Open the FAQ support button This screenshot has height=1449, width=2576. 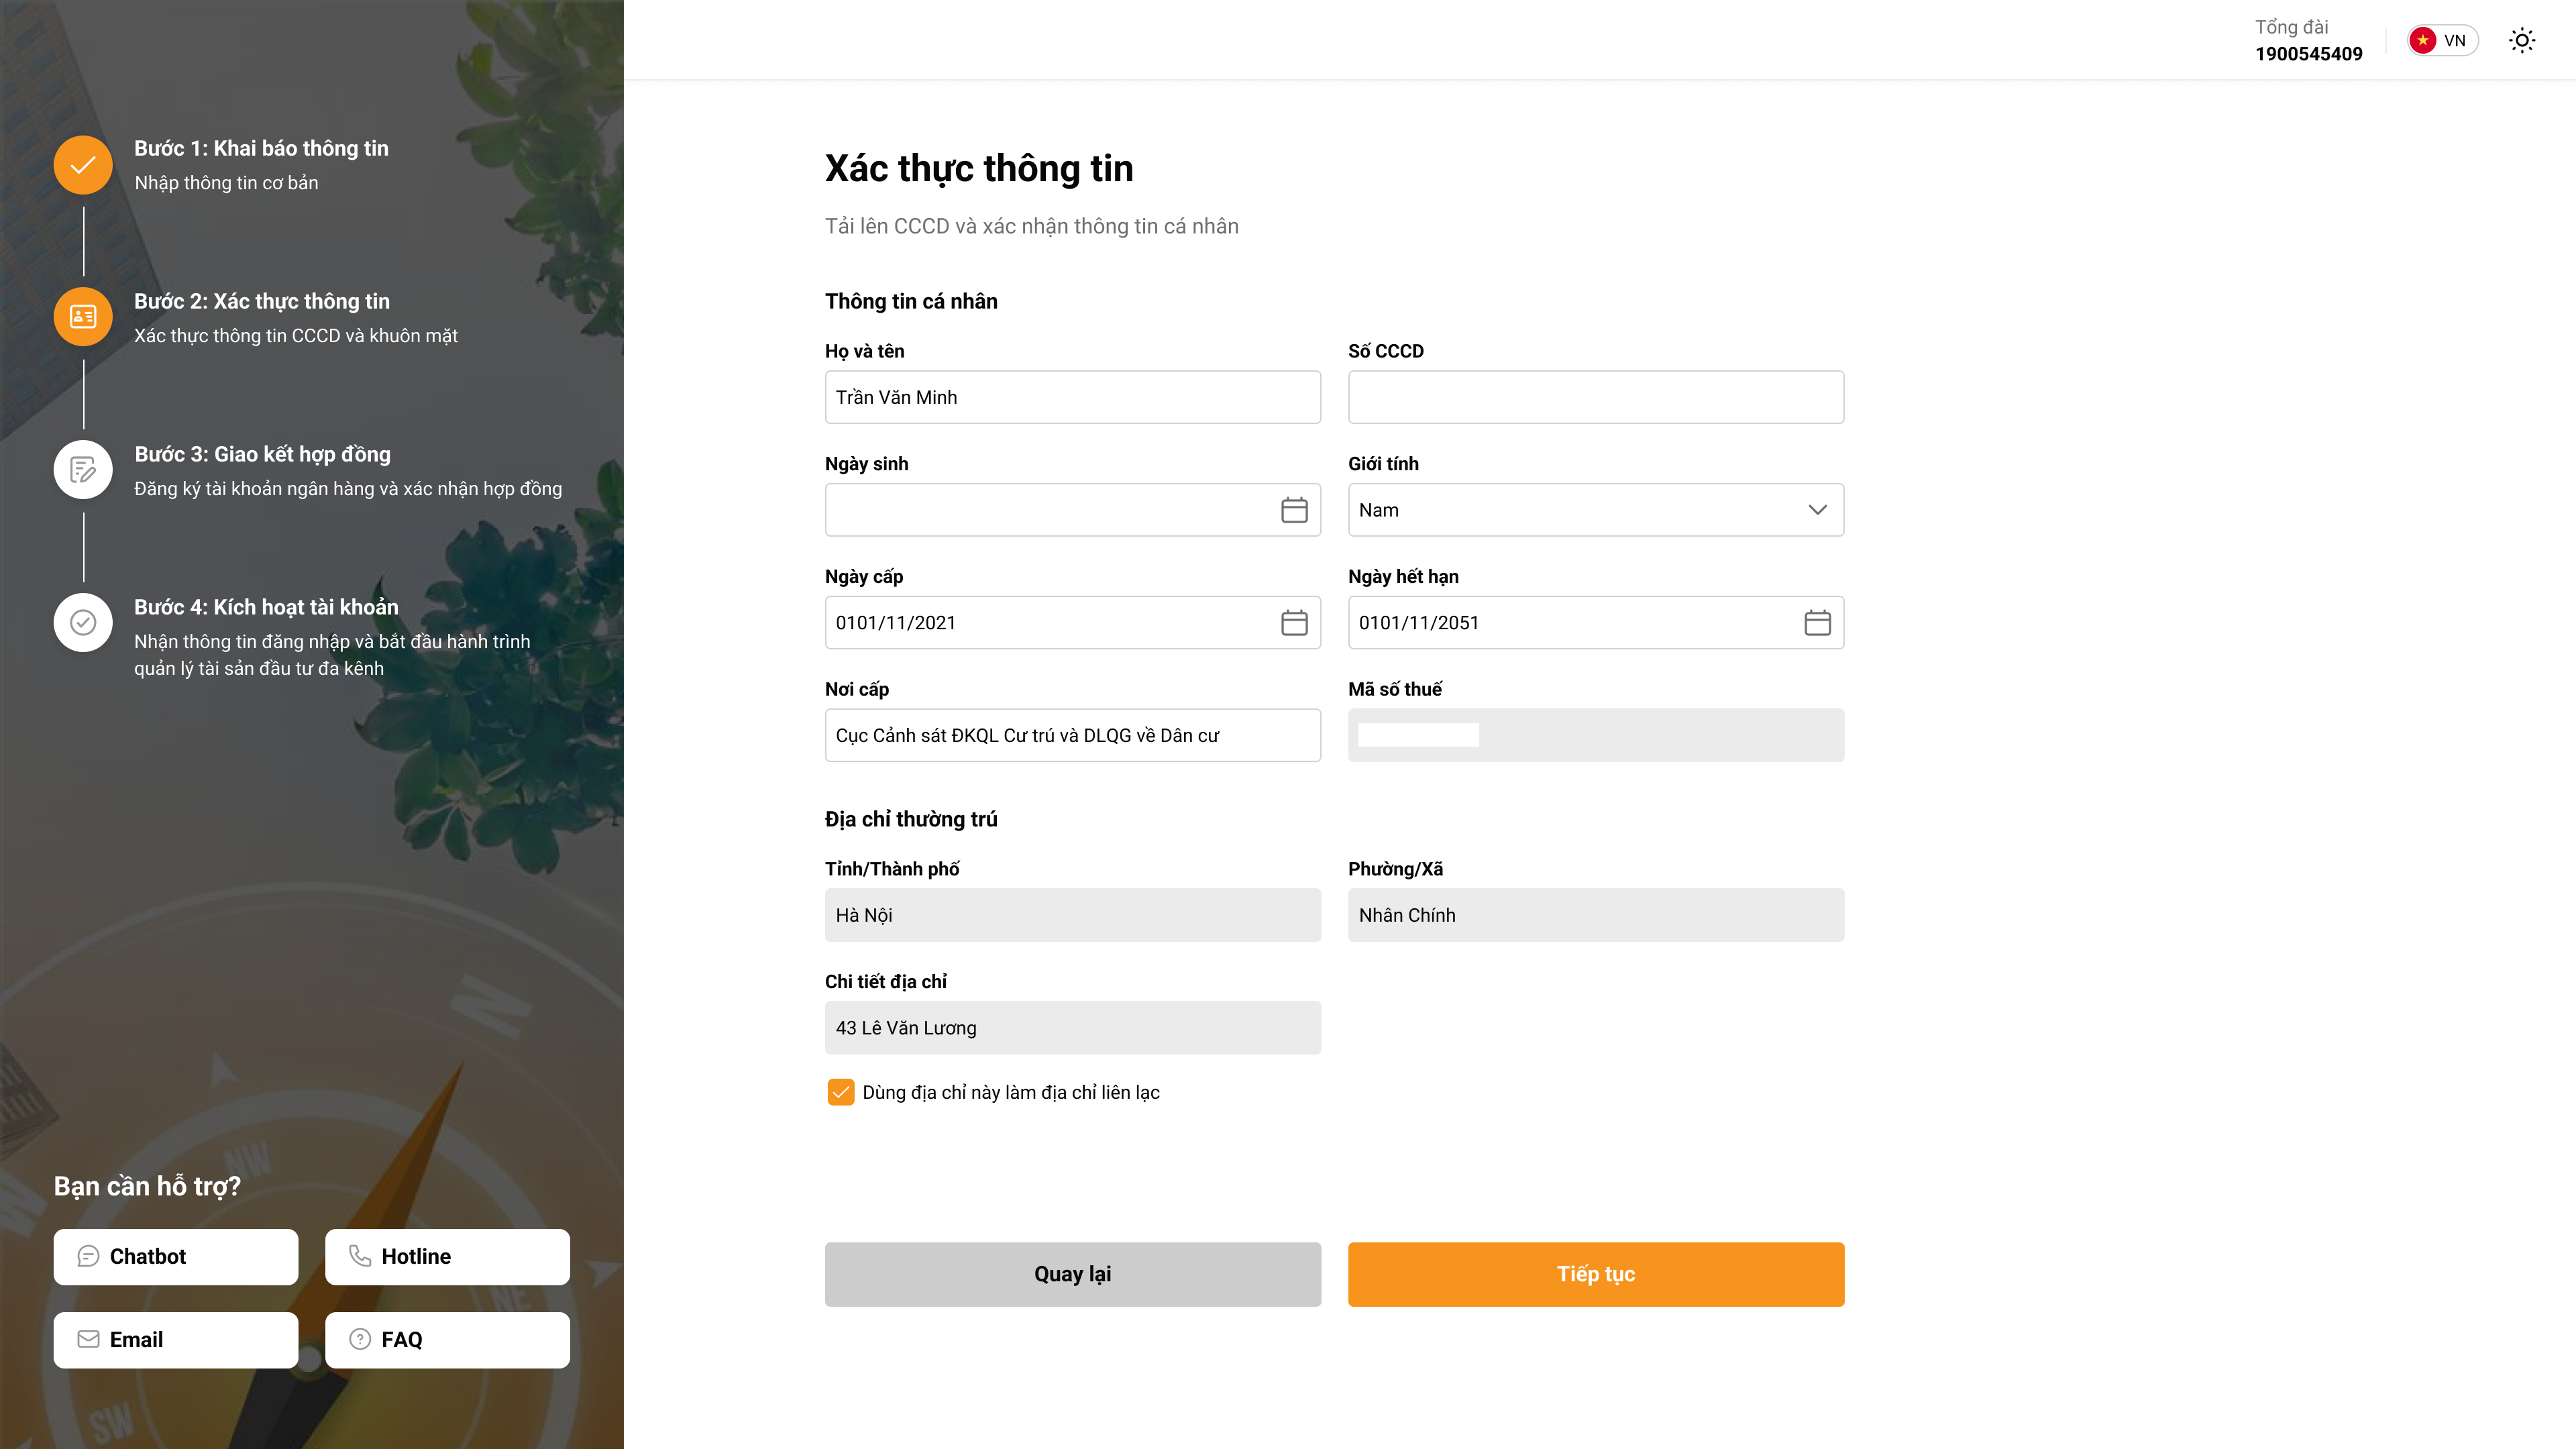[x=447, y=1340]
